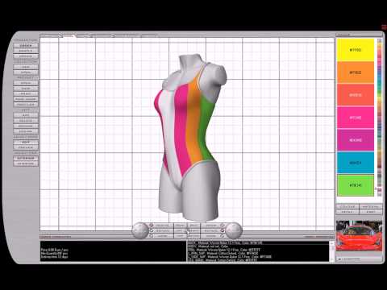Pick the hot pink colour swatch
Viewport: 387px width, 290px height.
tap(356, 118)
